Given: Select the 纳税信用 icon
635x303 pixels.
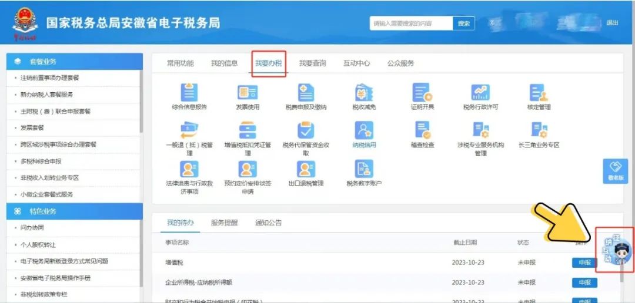Looking at the screenshot, I should pos(364,132).
